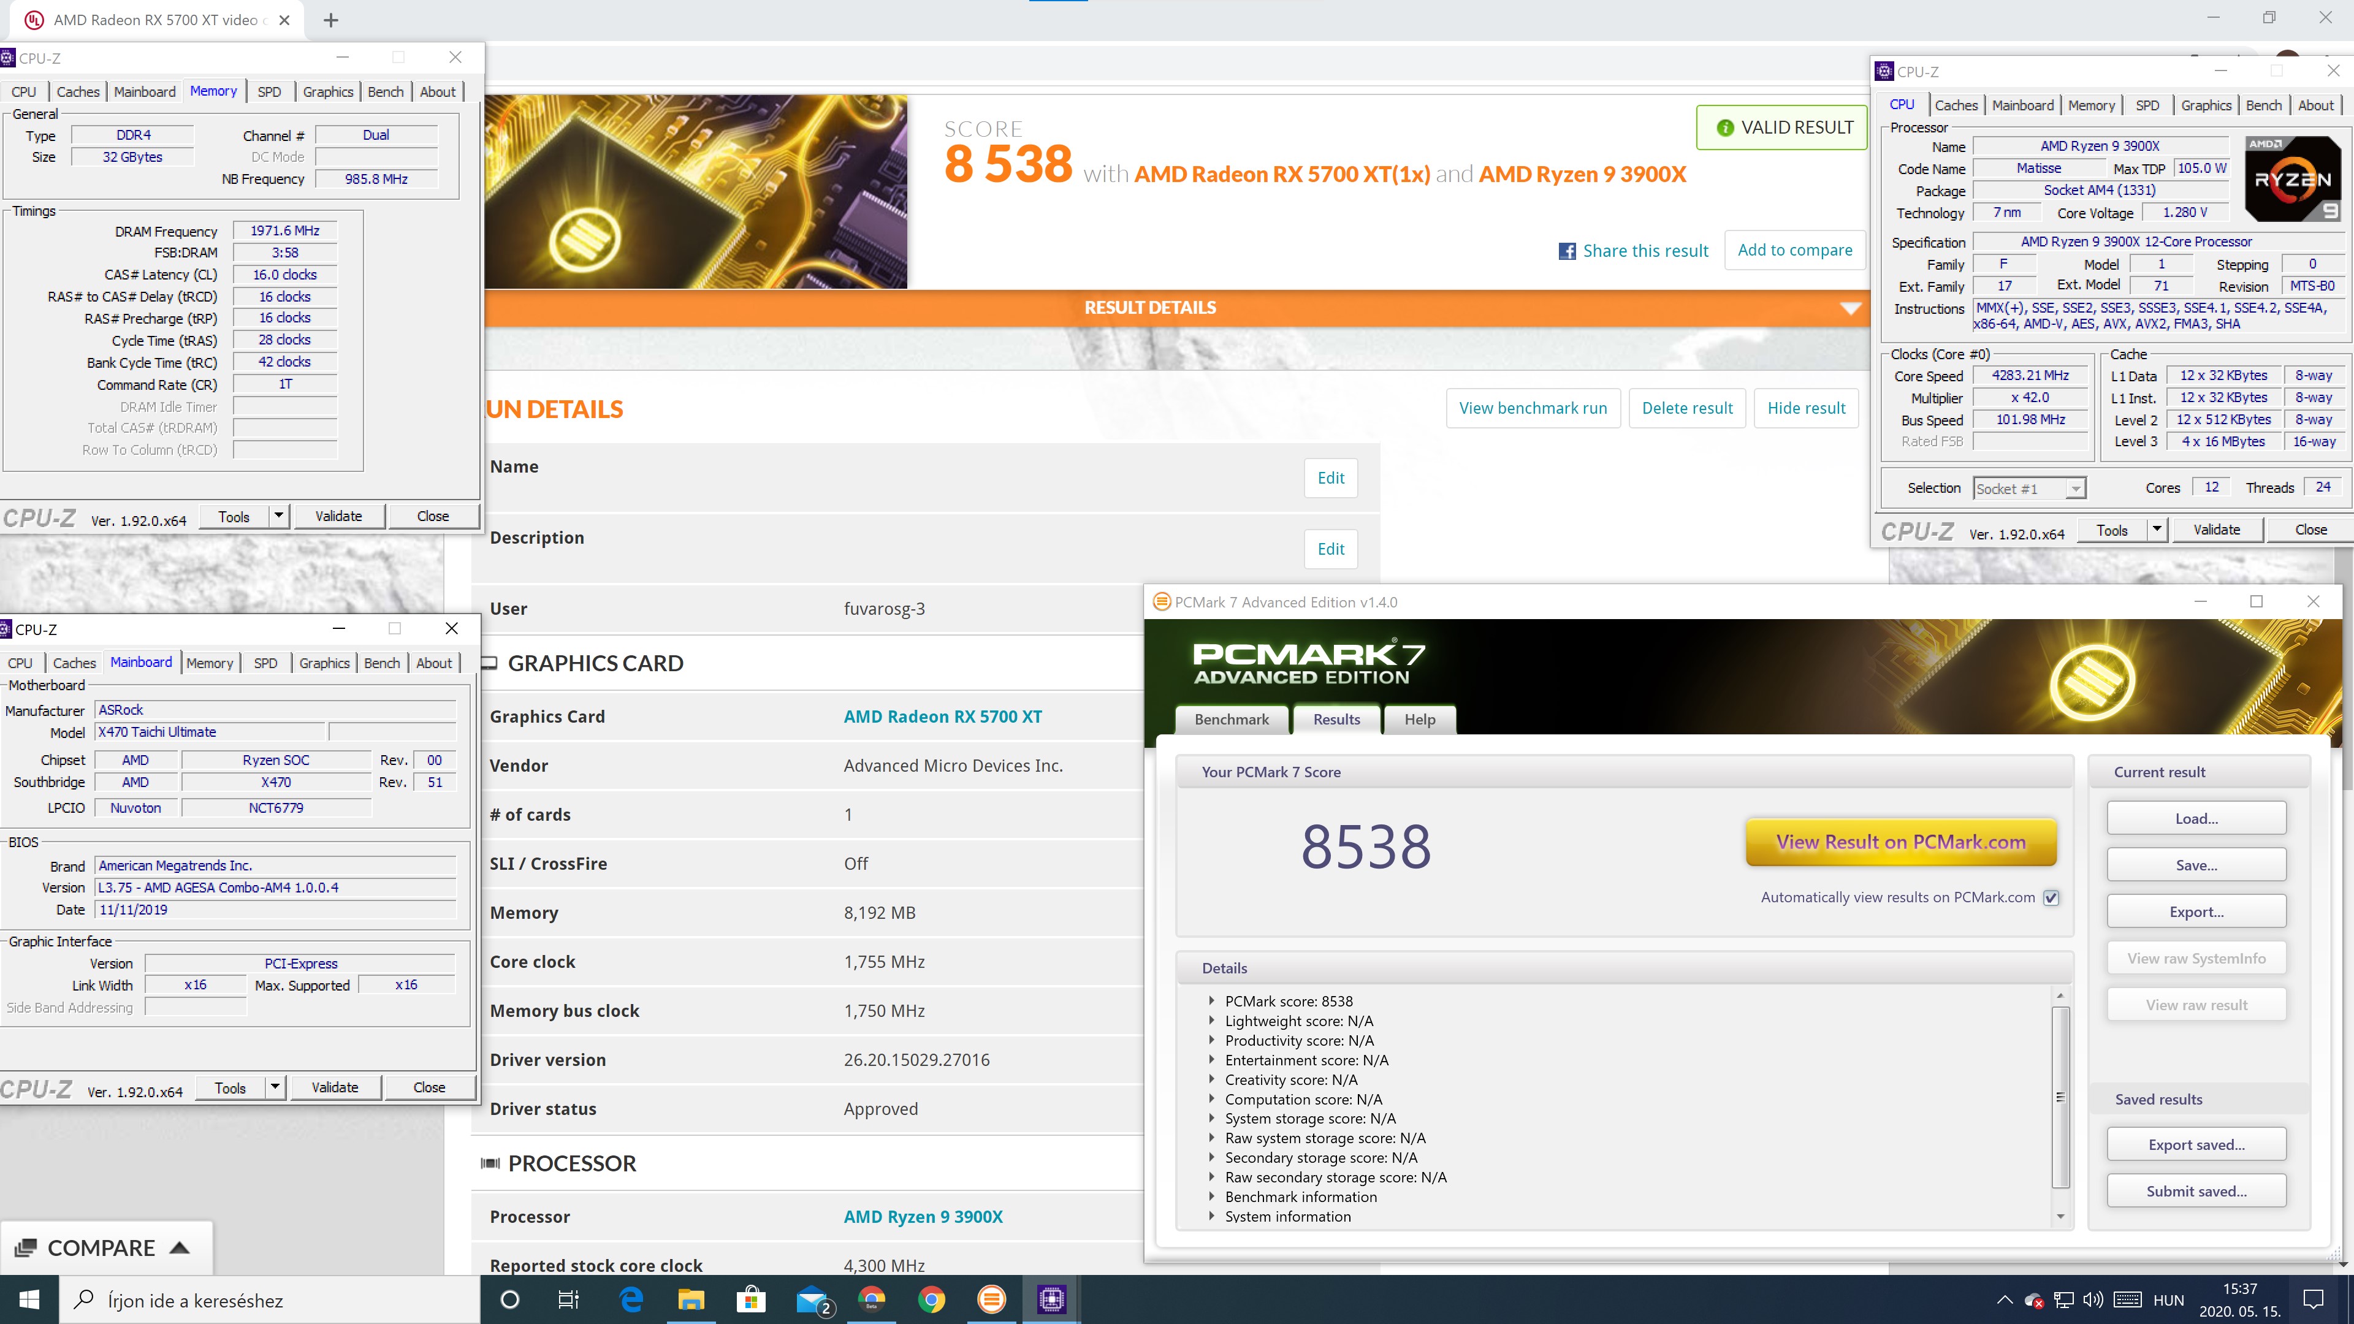Click the PCMark chip banner thumbnail image
This screenshot has width=2354, height=1324.
click(x=695, y=192)
